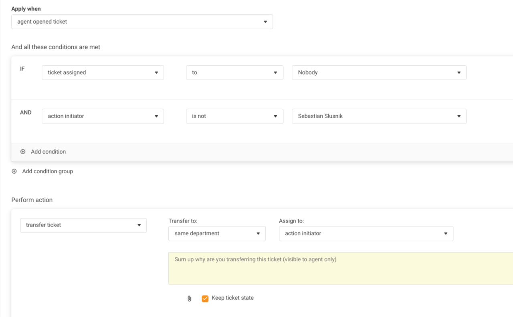Uncheck the Keep ticket state checkbox

pos(205,299)
